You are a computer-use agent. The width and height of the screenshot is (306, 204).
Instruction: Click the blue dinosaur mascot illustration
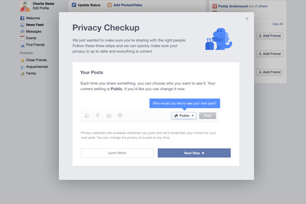(x=219, y=39)
